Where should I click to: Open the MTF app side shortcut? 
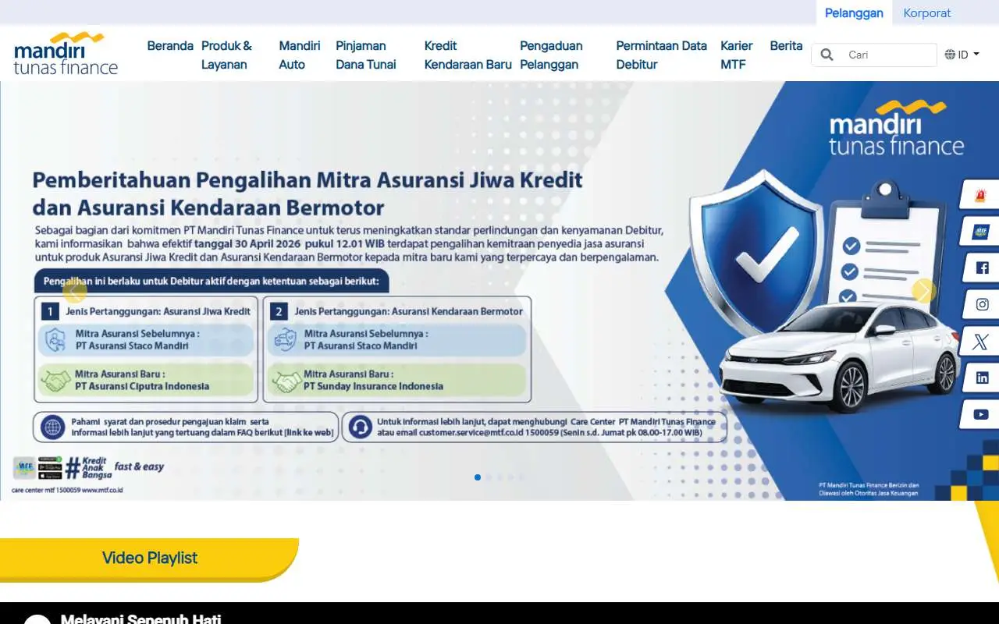[981, 232]
